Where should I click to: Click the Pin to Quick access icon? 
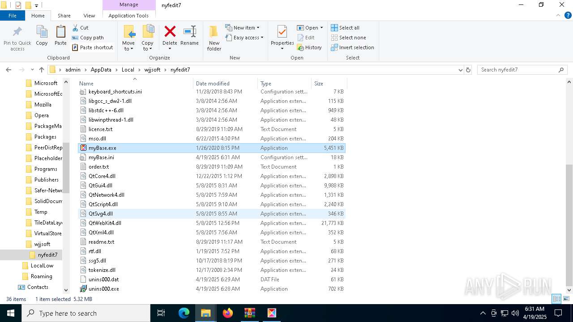17,32
